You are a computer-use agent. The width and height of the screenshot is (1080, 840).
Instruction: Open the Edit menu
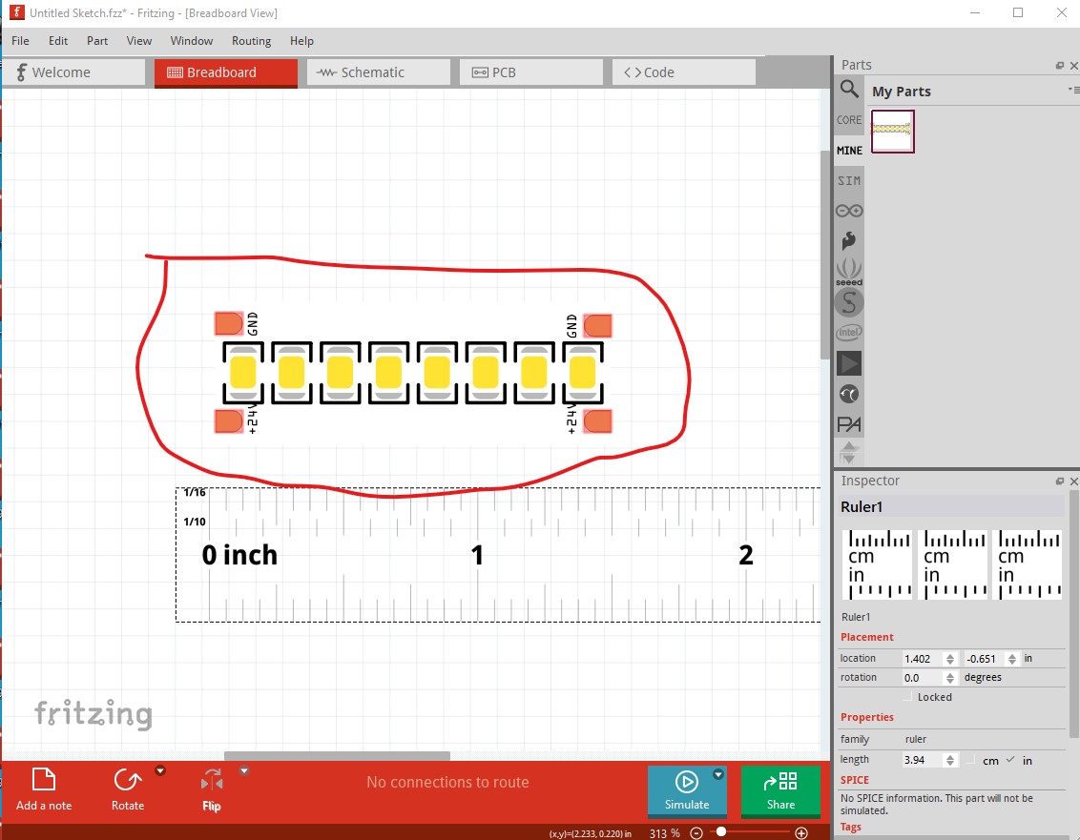[58, 41]
